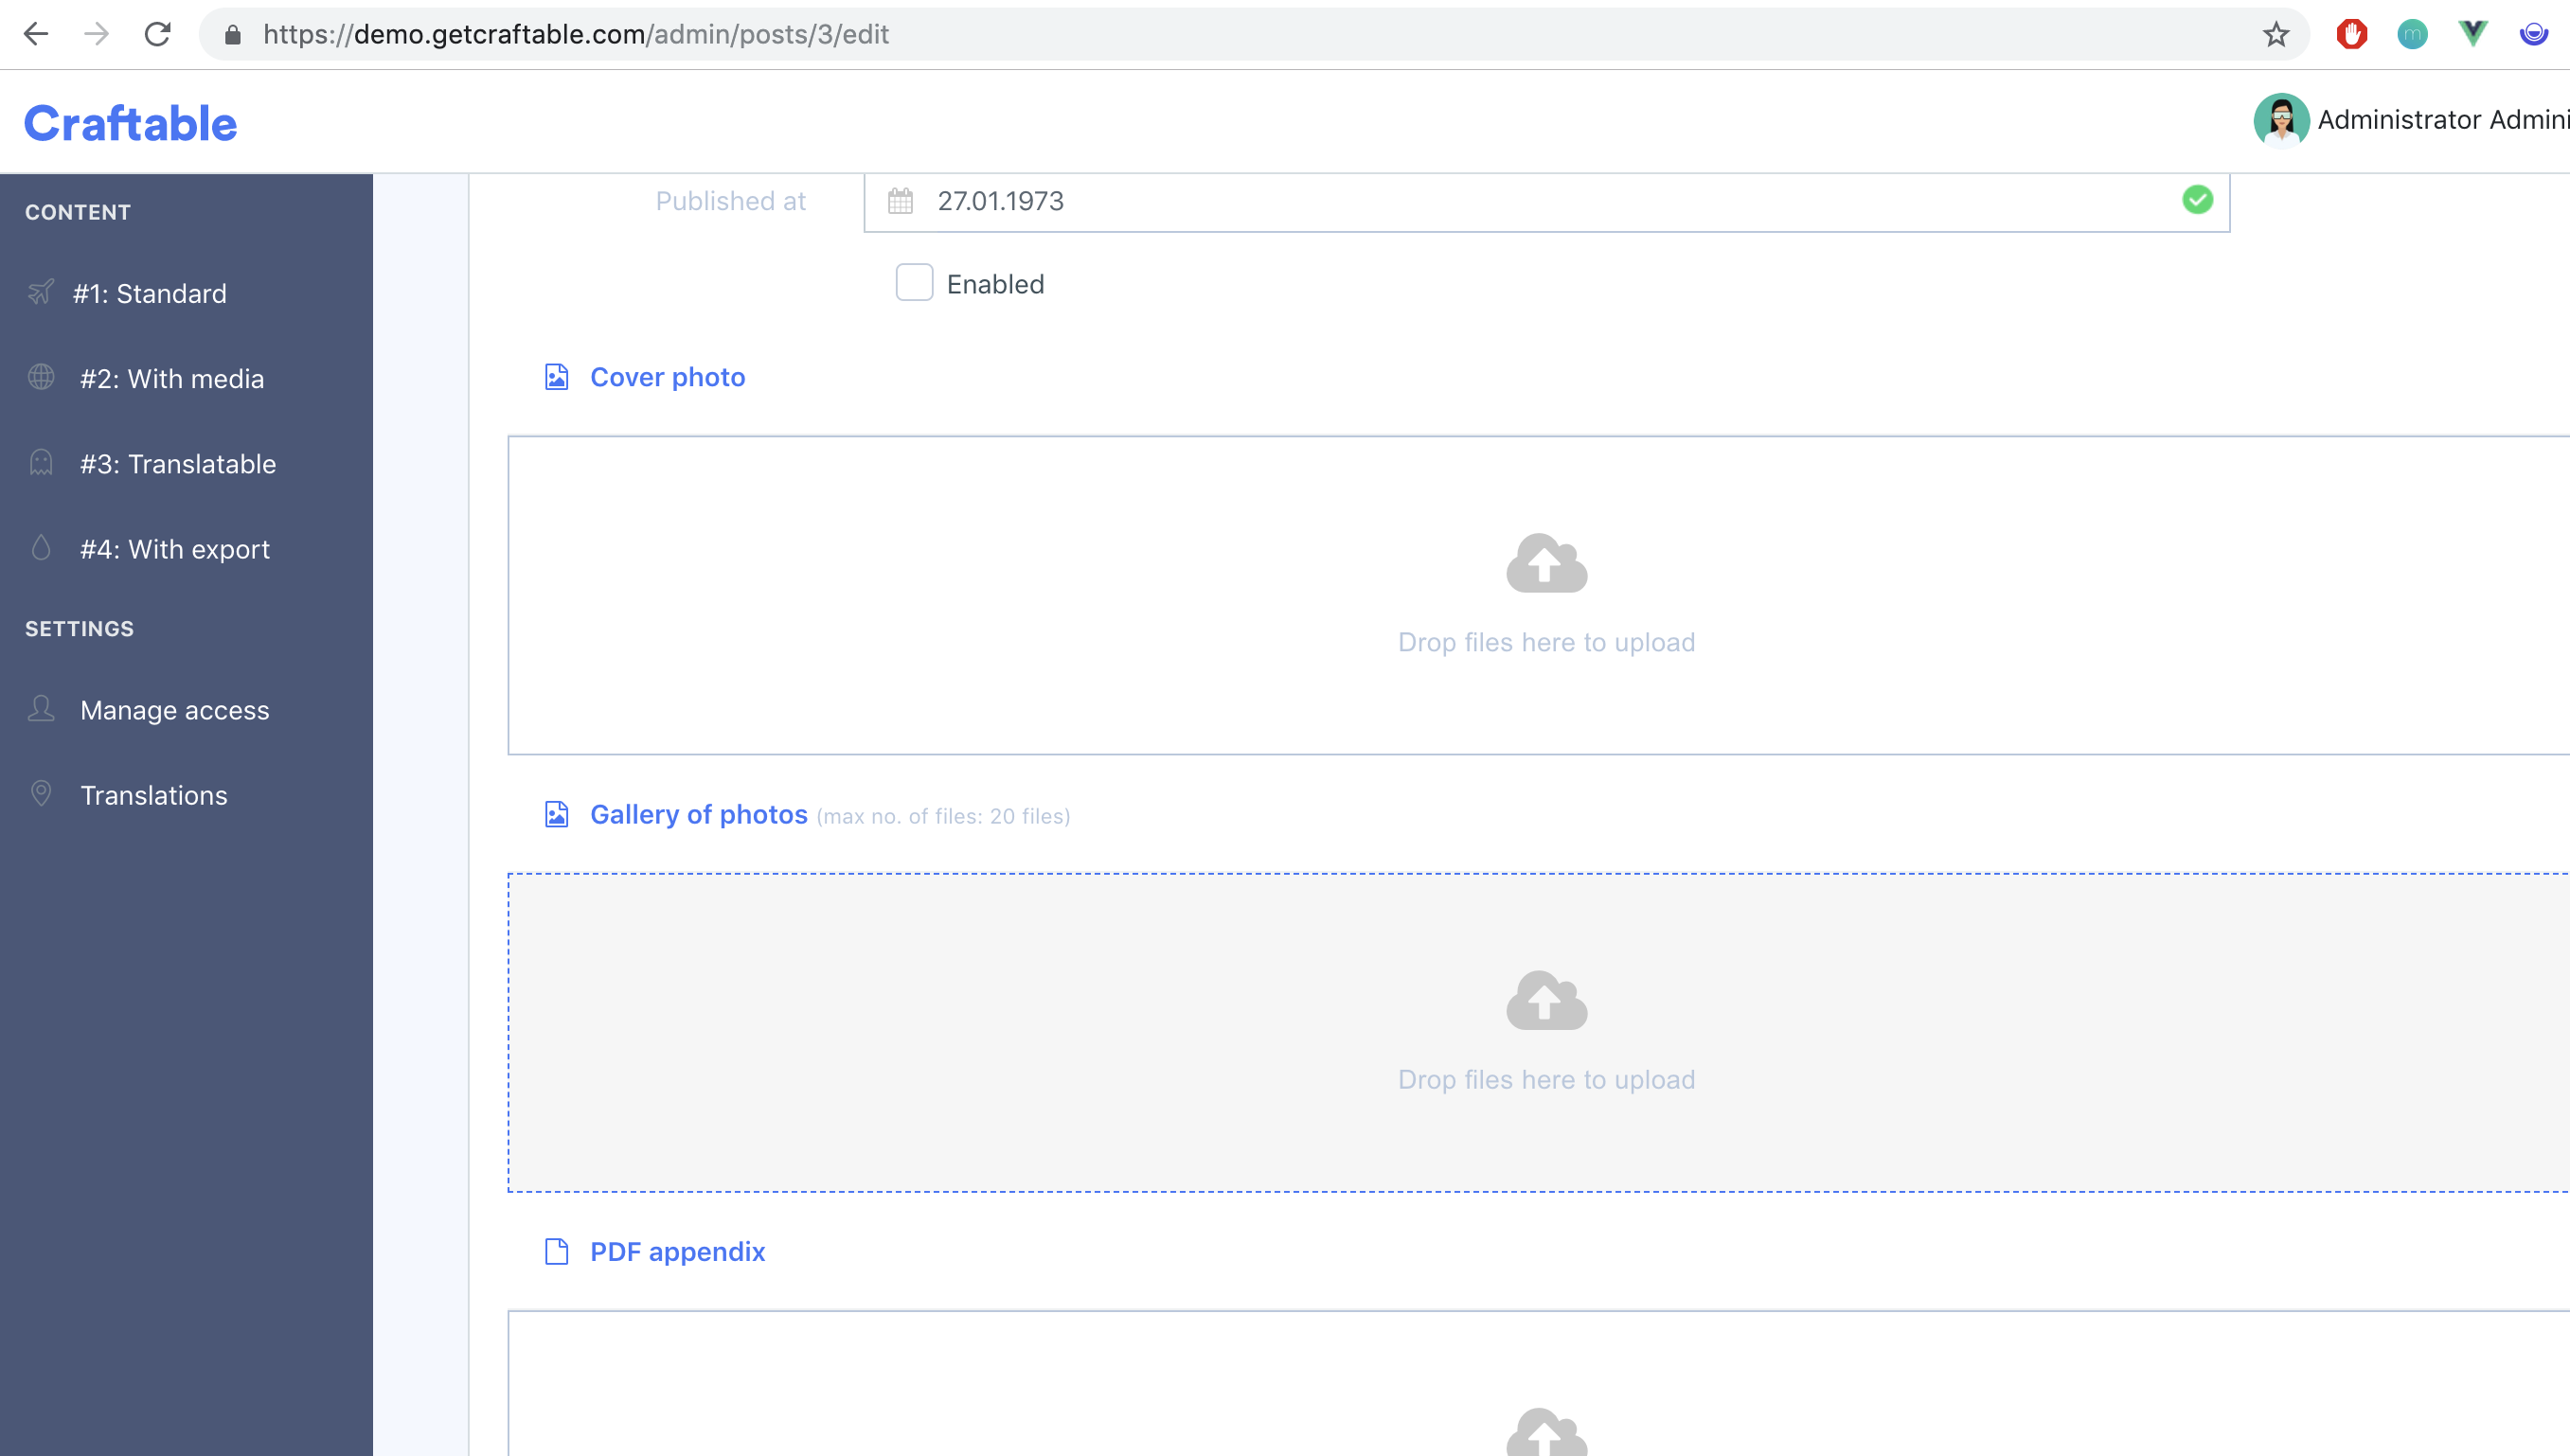
Task: Go back with the browser back arrow
Action: [36, 35]
